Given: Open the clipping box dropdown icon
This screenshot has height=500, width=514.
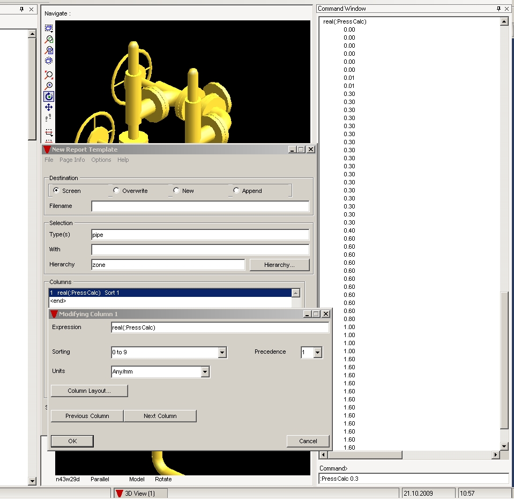Looking at the screenshot, I should pos(49,132).
